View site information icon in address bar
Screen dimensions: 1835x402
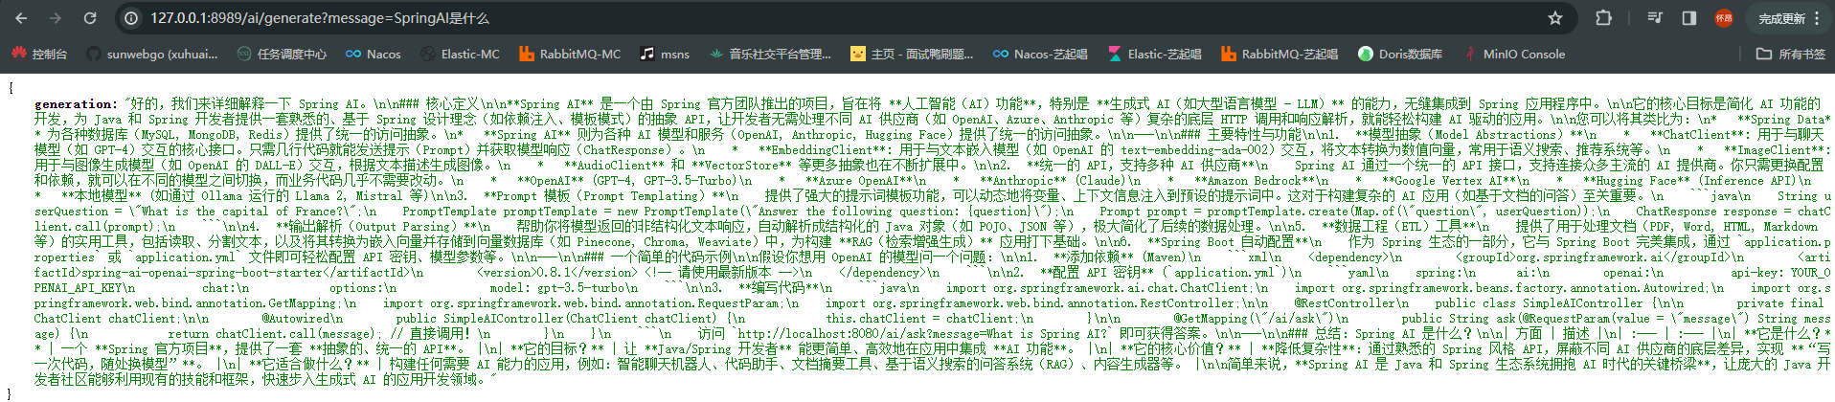click(x=131, y=18)
